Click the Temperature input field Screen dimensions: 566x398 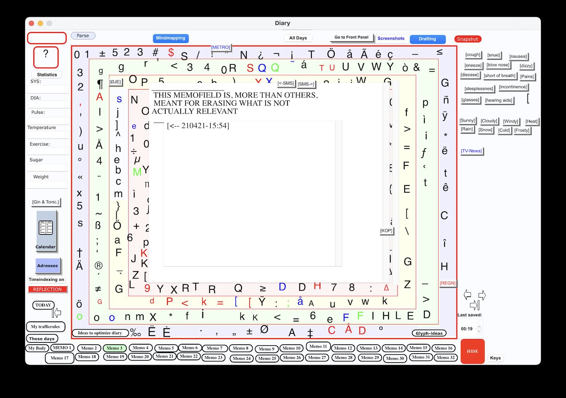coord(48,135)
